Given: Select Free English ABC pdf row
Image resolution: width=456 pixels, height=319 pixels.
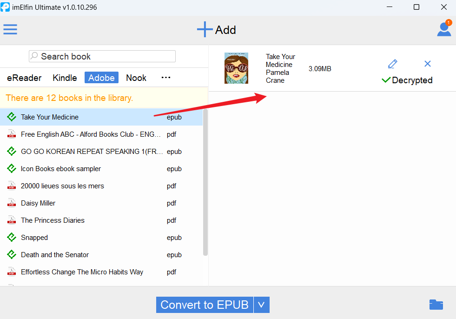Looking at the screenshot, I should (x=101, y=134).
